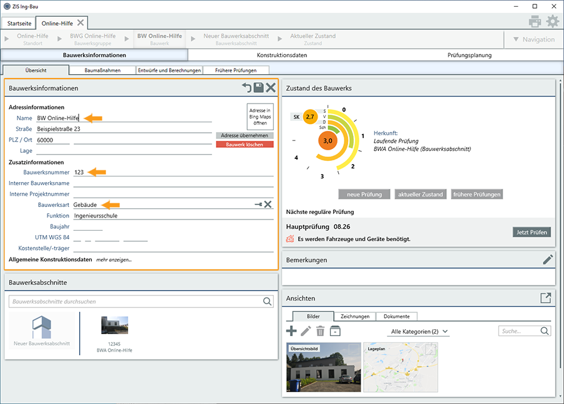Image resolution: width=564 pixels, height=404 pixels.
Task: Add a new image with plus icon
Action: 291,331
